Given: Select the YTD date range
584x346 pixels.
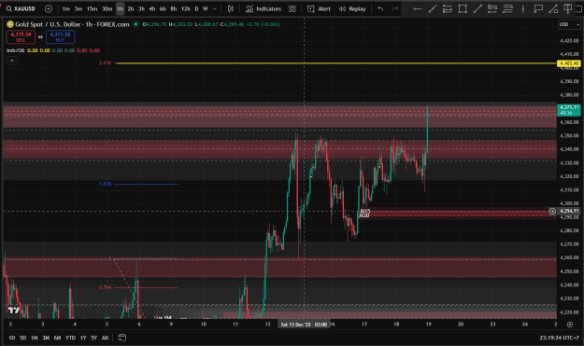Looking at the screenshot, I should coord(70,338).
